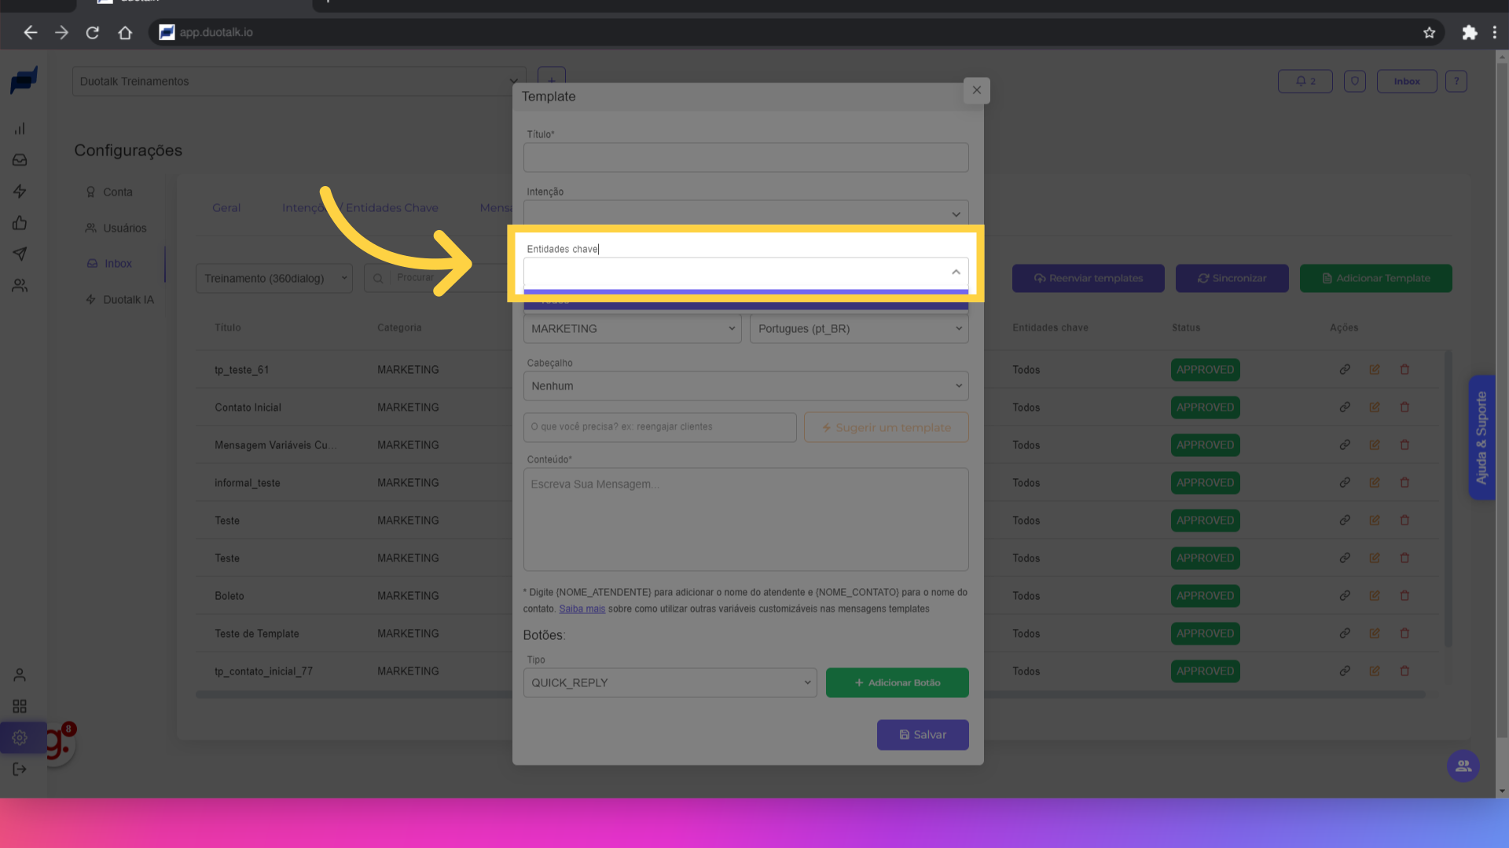Image resolution: width=1509 pixels, height=848 pixels.
Task: Edit the Boleto template
Action: click(1375, 595)
